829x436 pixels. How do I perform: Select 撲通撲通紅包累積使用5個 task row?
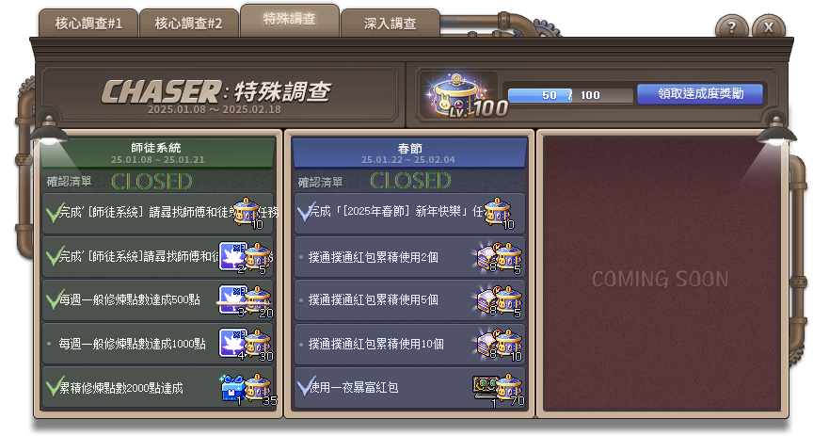click(409, 300)
